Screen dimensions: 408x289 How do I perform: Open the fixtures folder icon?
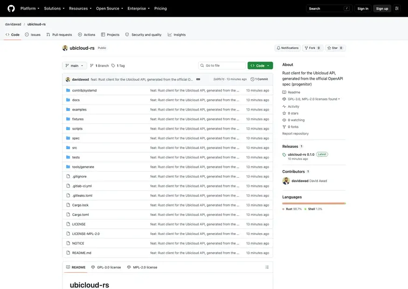[68, 119]
